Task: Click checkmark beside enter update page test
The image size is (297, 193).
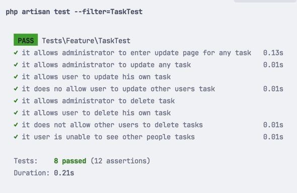Action: (x=16, y=53)
